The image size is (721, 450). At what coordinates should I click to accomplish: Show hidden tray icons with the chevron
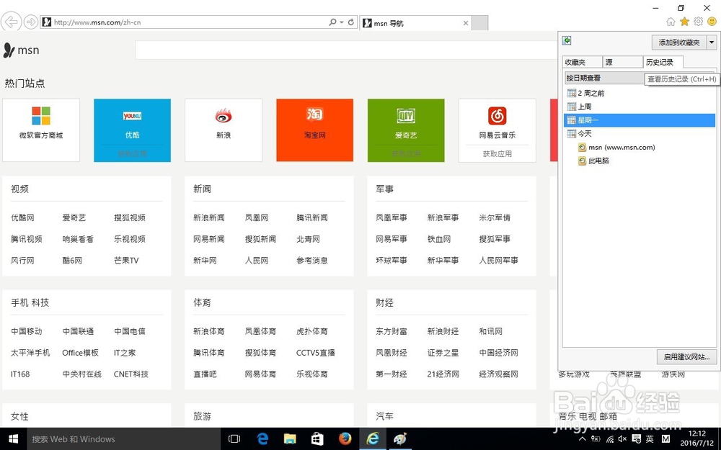click(582, 439)
